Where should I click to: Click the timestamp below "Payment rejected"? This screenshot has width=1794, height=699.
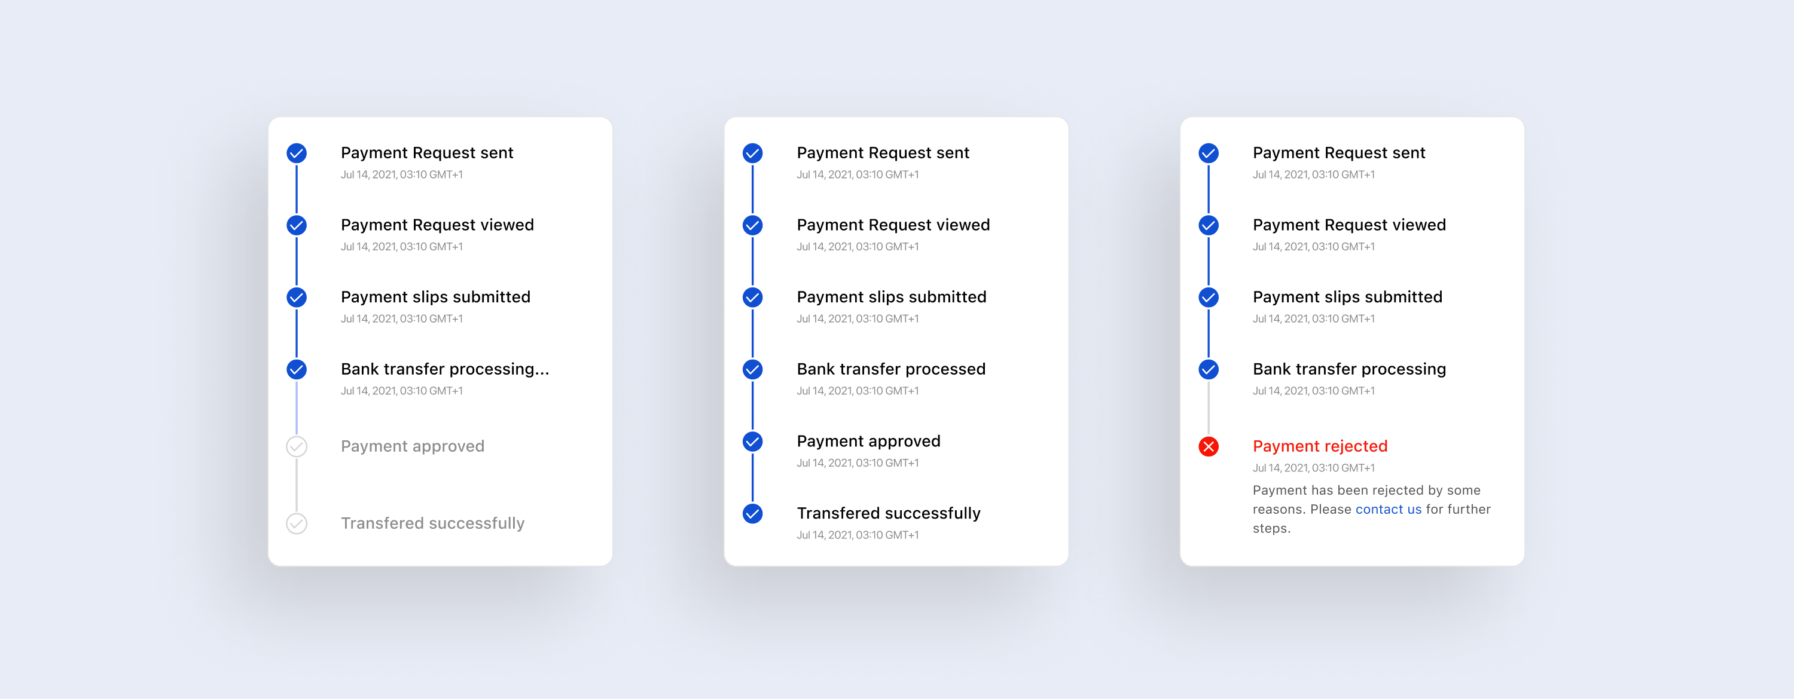pos(1313,468)
